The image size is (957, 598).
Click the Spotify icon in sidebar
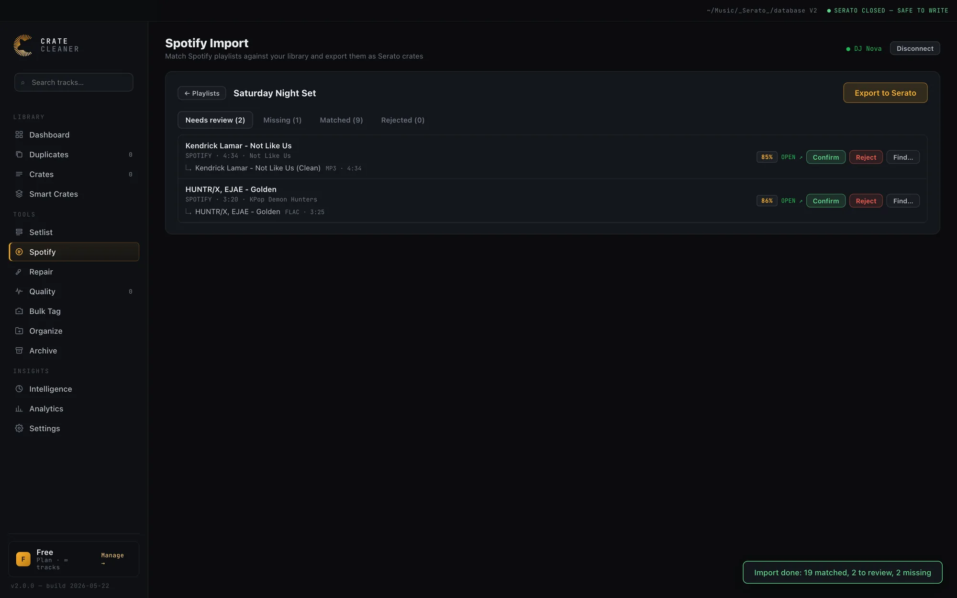[19, 252]
